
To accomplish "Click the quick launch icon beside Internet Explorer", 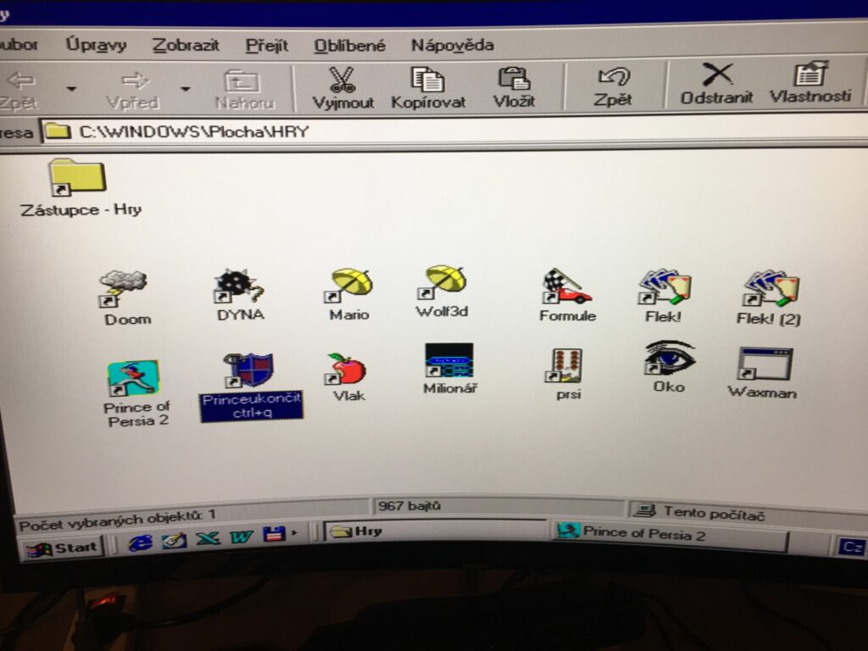I will [174, 540].
